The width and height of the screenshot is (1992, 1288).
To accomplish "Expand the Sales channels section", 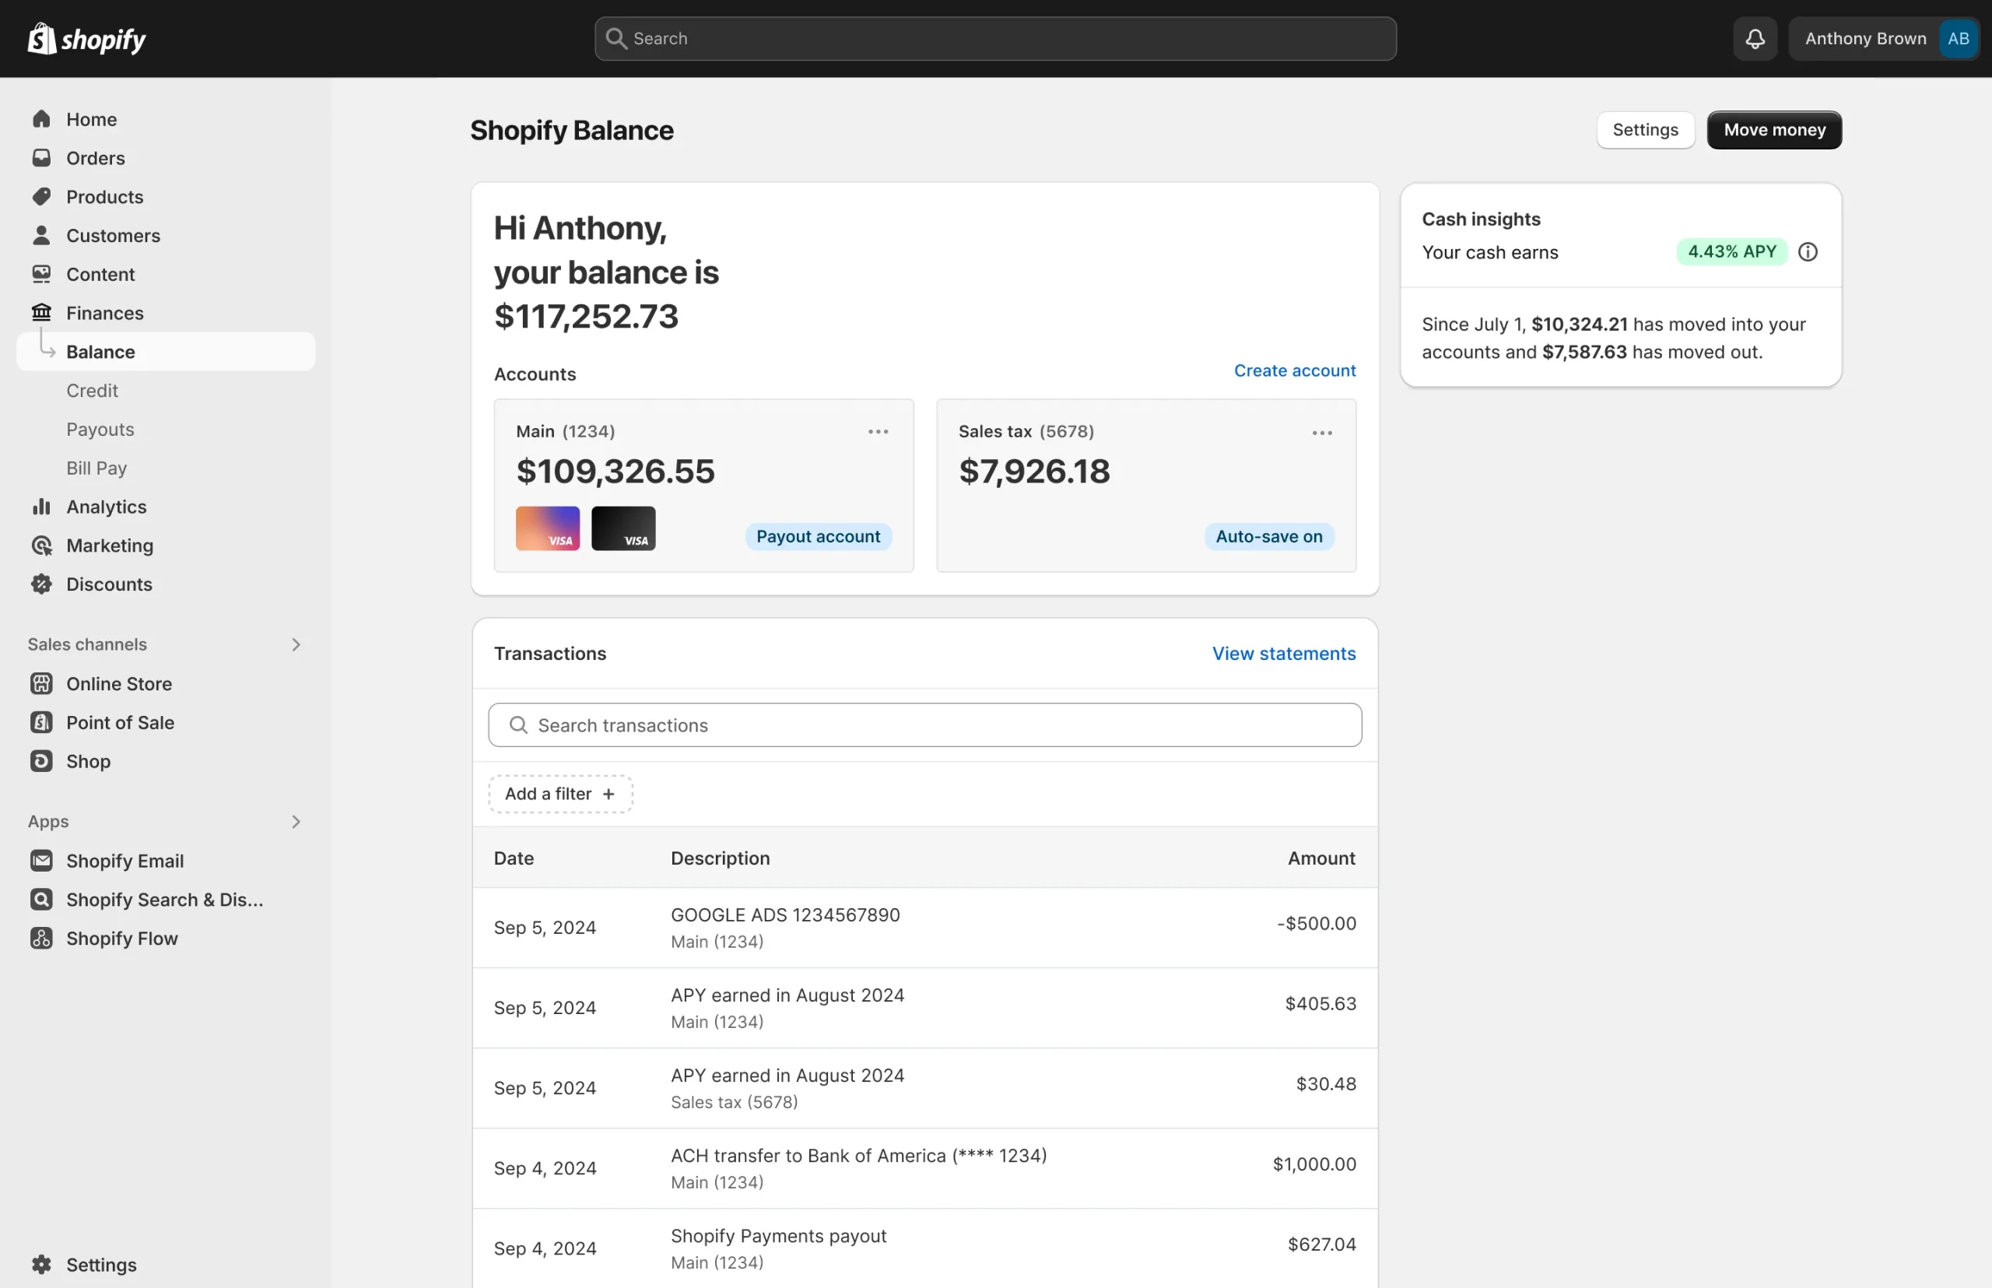I will point(295,644).
